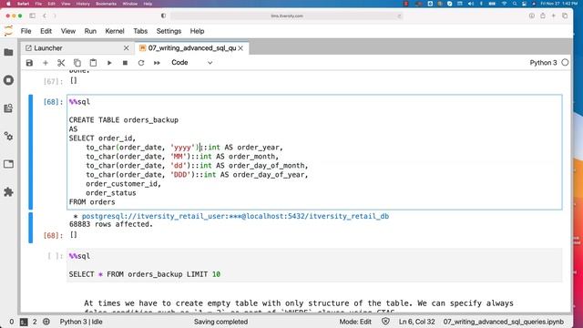Click the Mode: Edit status text
This screenshot has width=583, height=328.
pyautogui.click(x=355, y=322)
